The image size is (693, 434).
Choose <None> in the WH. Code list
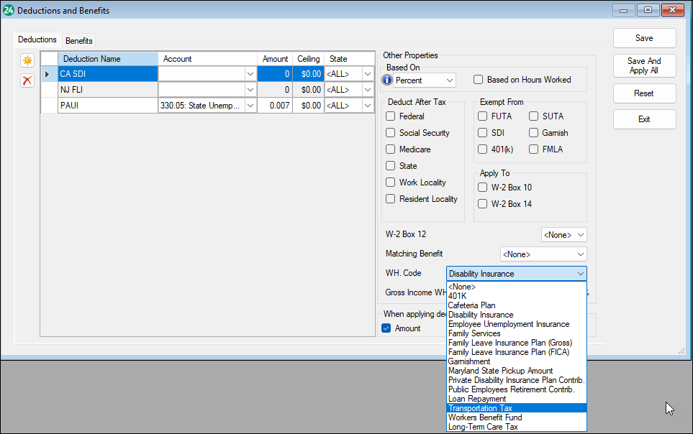pyautogui.click(x=517, y=287)
